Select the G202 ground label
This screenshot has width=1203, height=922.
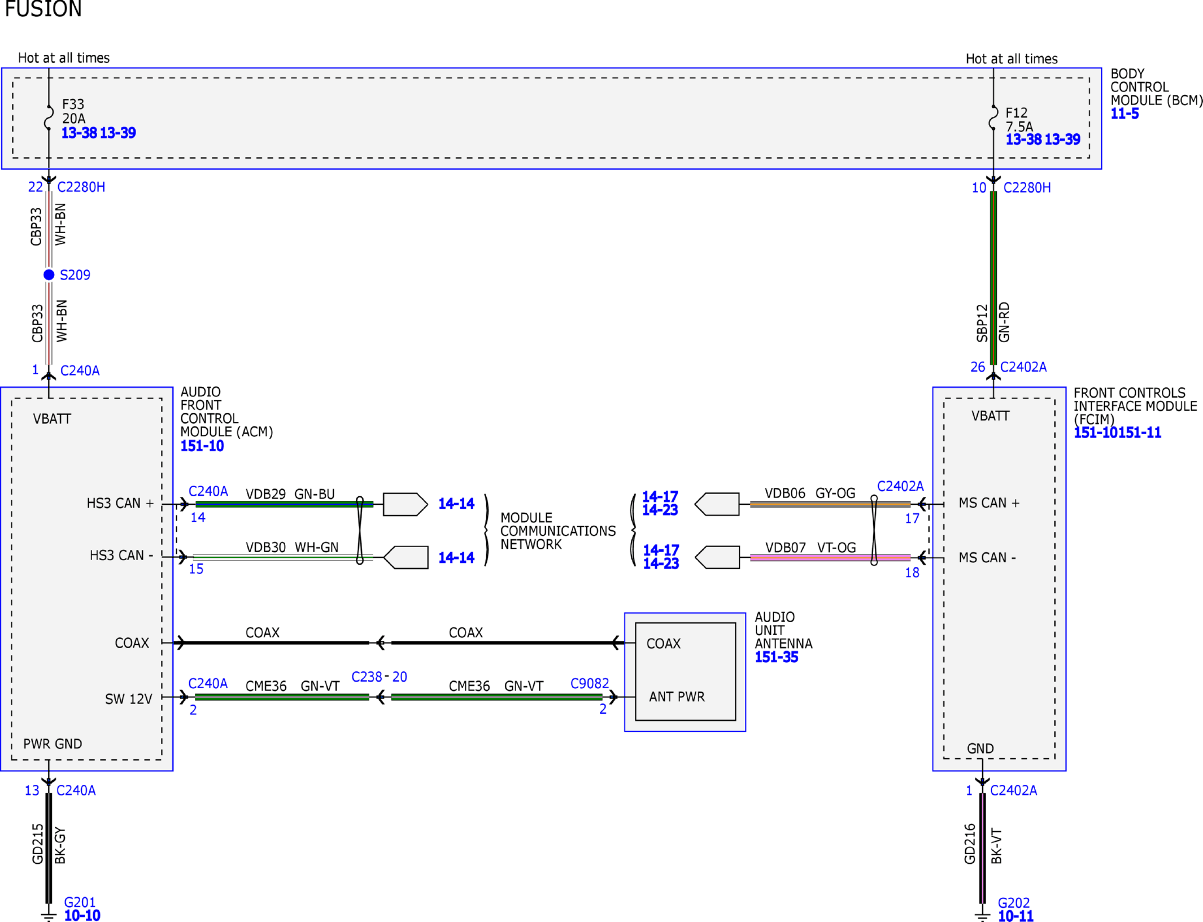click(1014, 903)
